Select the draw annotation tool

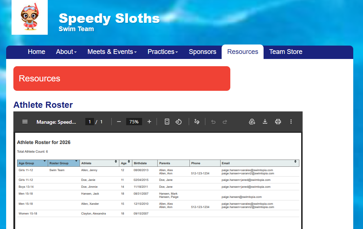pos(197,122)
